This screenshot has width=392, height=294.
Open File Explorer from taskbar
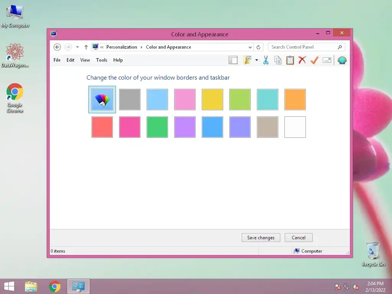(31, 286)
